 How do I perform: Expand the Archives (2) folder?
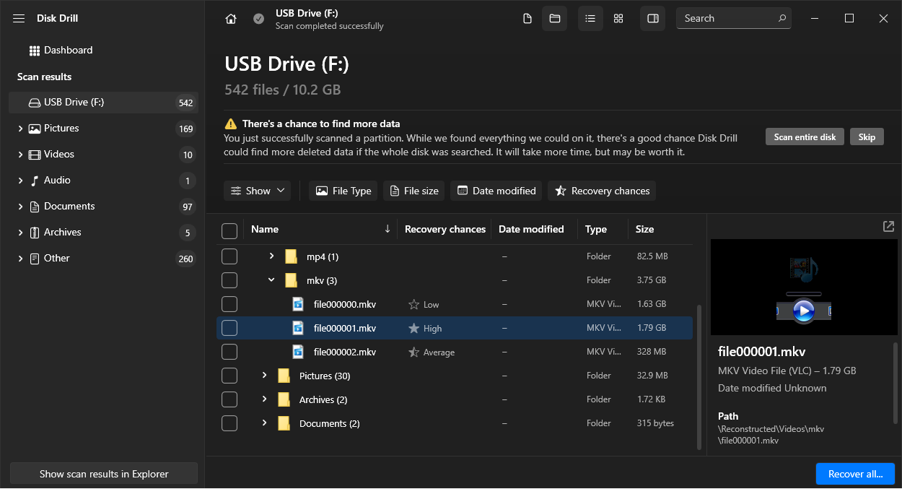point(264,399)
